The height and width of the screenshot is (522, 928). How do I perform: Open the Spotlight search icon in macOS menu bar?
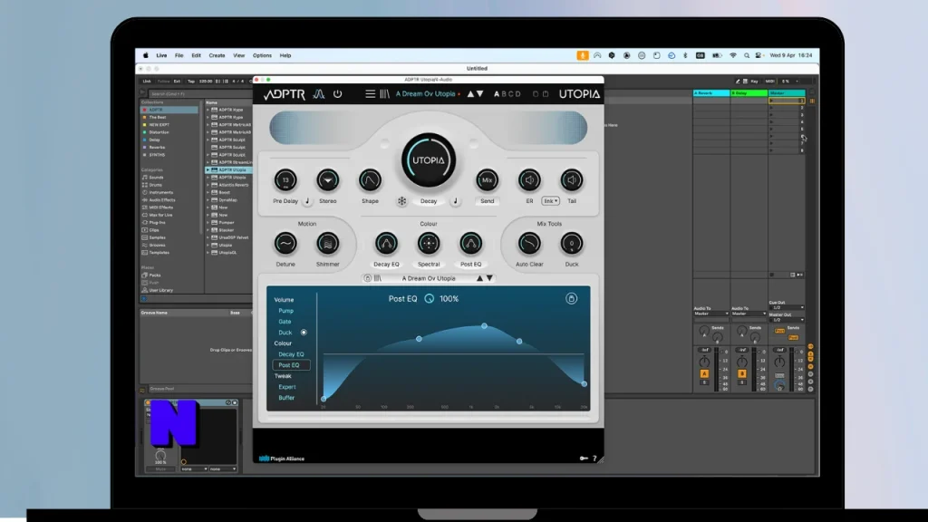(747, 55)
